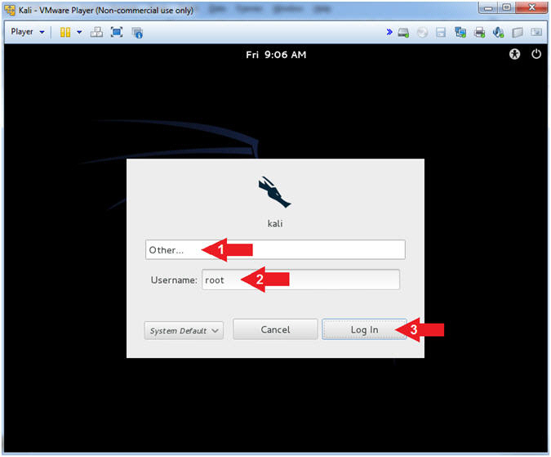Click Send Ctrl+Alt+Del toolbar icon
Screen dimensions: 551x457
(96, 33)
